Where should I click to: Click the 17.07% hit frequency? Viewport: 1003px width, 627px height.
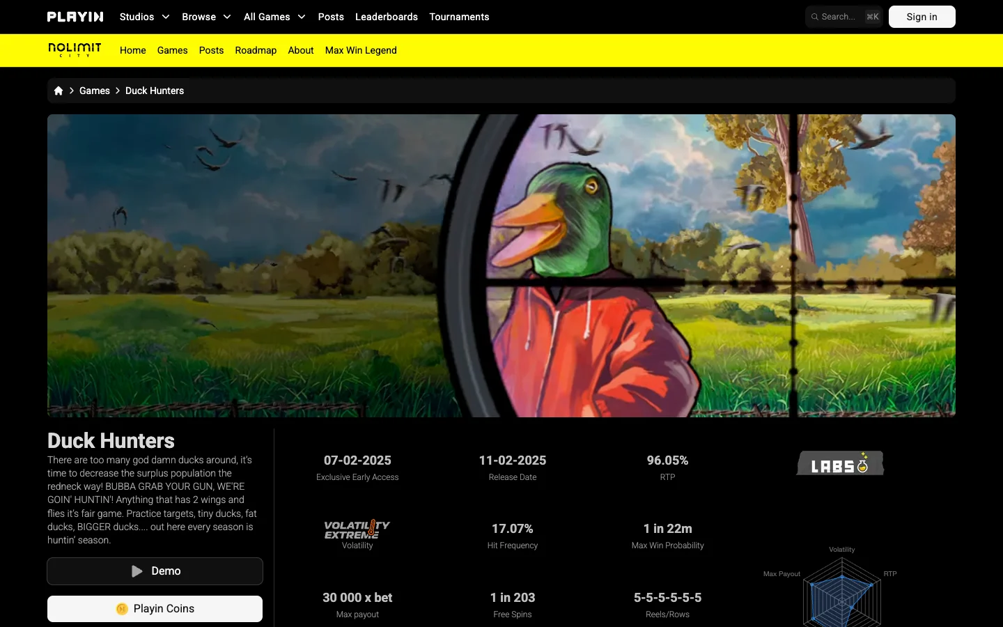click(x=513, y=529)
